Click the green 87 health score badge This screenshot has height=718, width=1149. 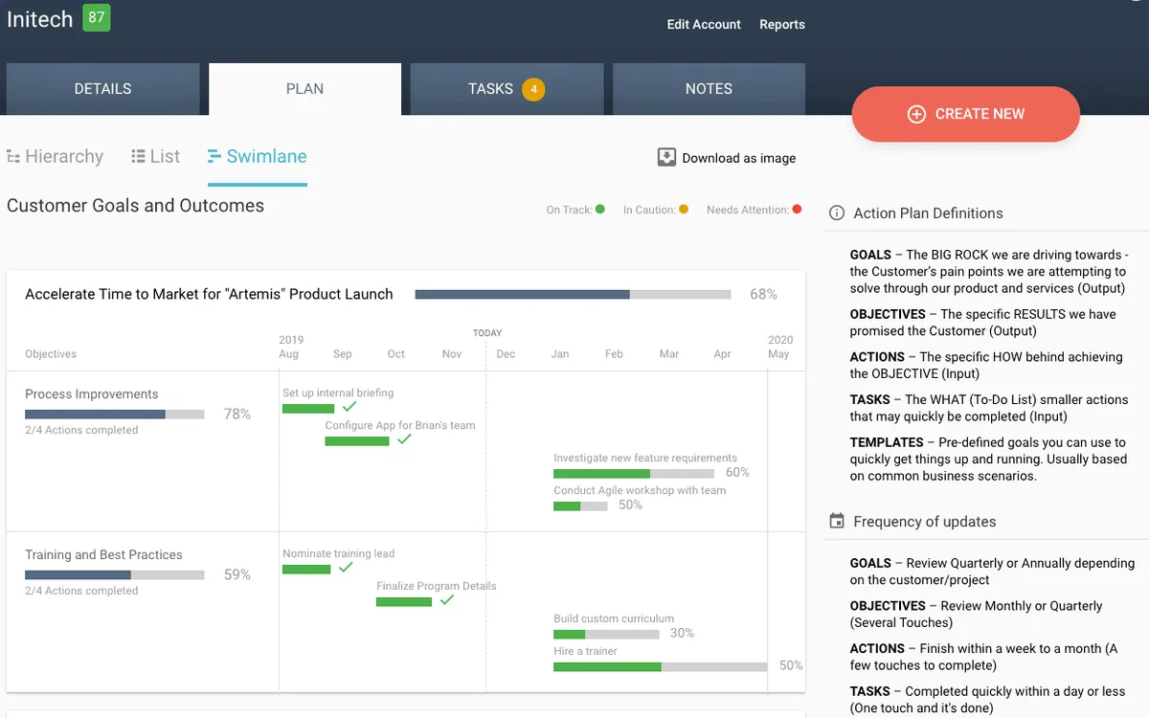point(96,17)
